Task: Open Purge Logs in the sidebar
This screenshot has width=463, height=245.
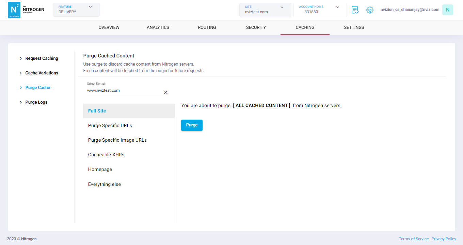Action: click(36, 102)
